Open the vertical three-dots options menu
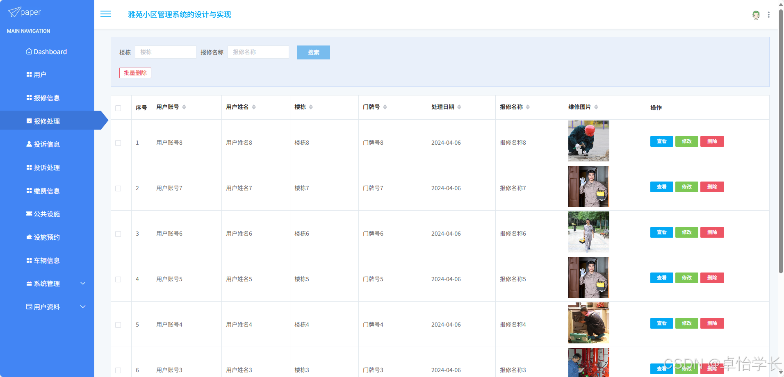The image size is (784, 377). click(769, 15)
